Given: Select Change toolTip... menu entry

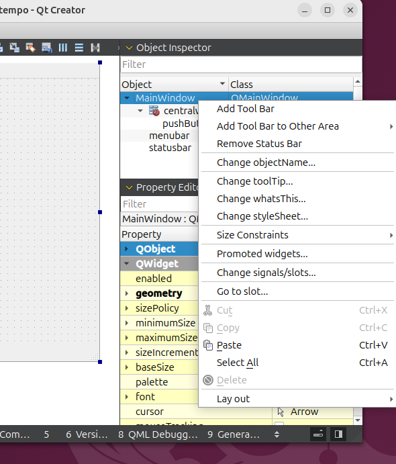Looking at the screenshot, I should tap(298, 181).
